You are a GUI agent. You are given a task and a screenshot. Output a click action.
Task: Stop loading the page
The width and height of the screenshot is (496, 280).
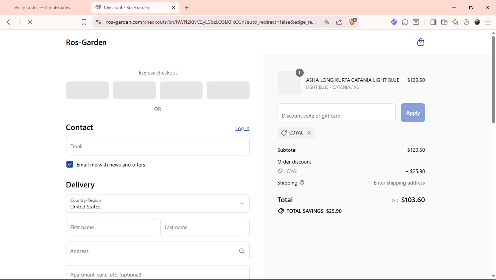30,22
